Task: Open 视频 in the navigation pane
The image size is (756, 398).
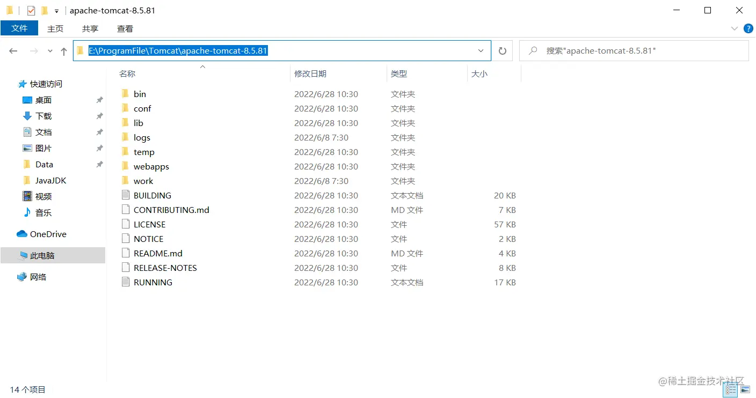Action: [x=43, y=197]
